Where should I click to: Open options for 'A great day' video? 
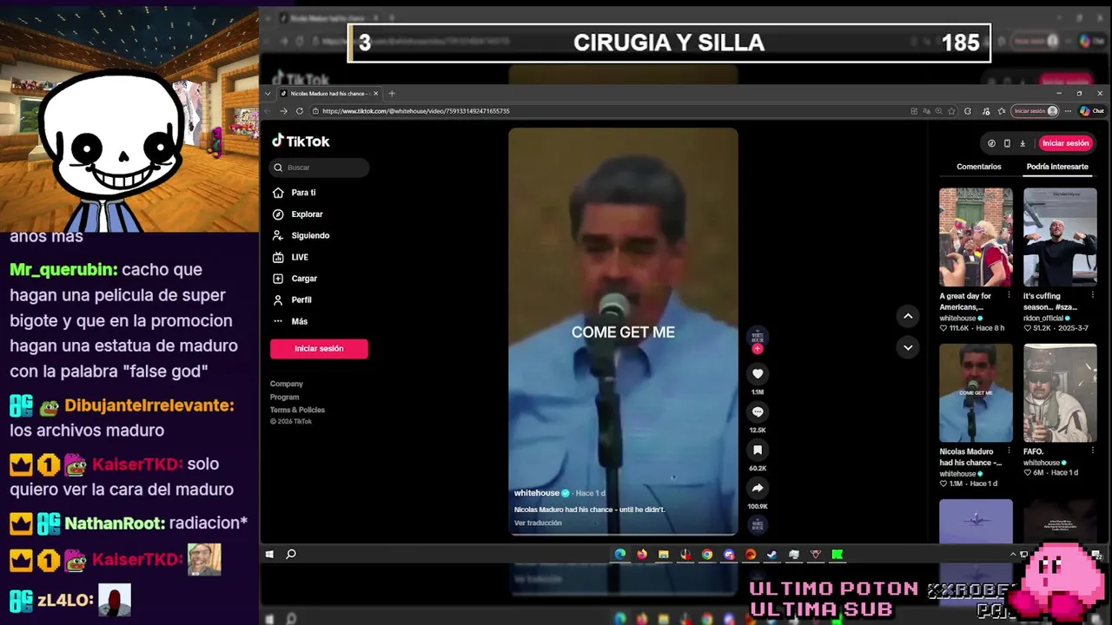click(1008, 295)
